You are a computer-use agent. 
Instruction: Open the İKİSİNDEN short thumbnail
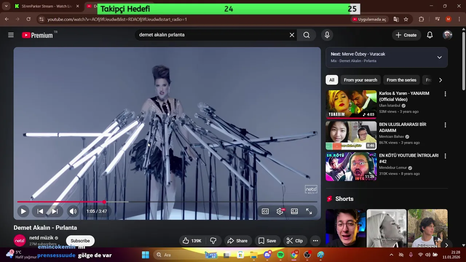click(x=427, y=228)
